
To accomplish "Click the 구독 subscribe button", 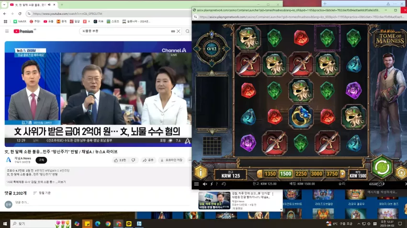I will pyautogui.click(x=41, y=160).
